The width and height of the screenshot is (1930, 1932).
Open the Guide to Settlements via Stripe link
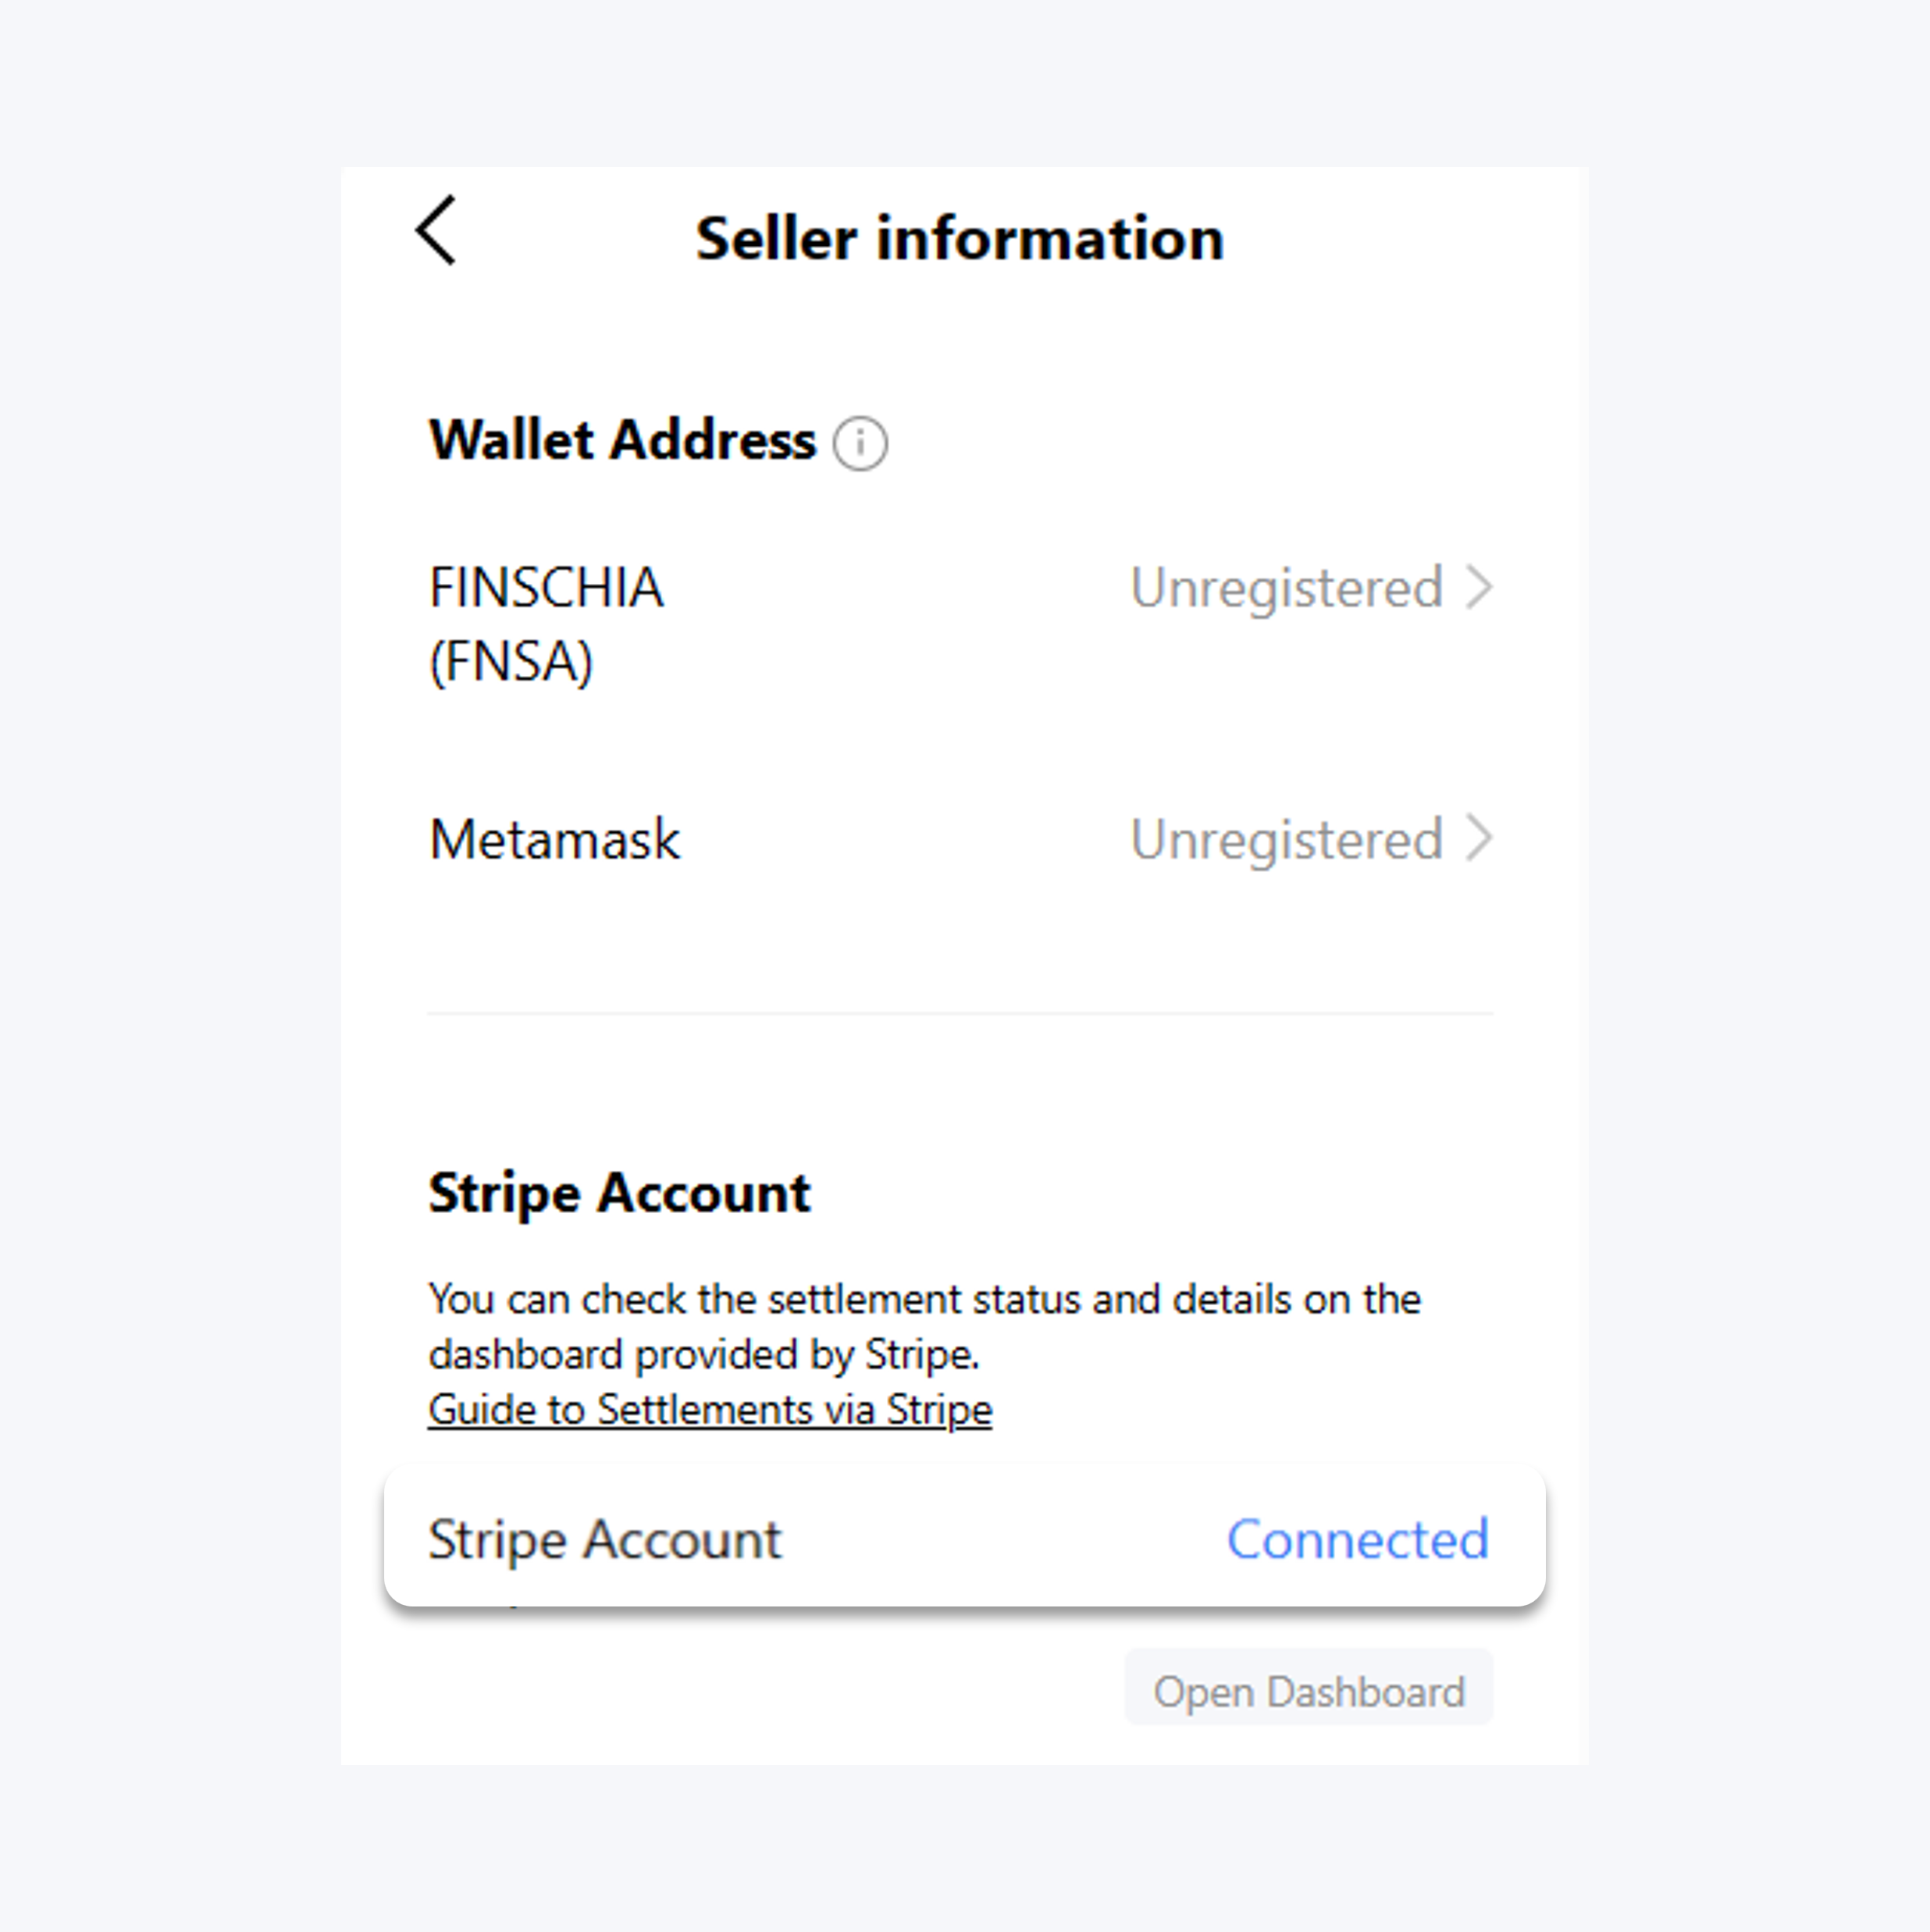coord(710,1410)
